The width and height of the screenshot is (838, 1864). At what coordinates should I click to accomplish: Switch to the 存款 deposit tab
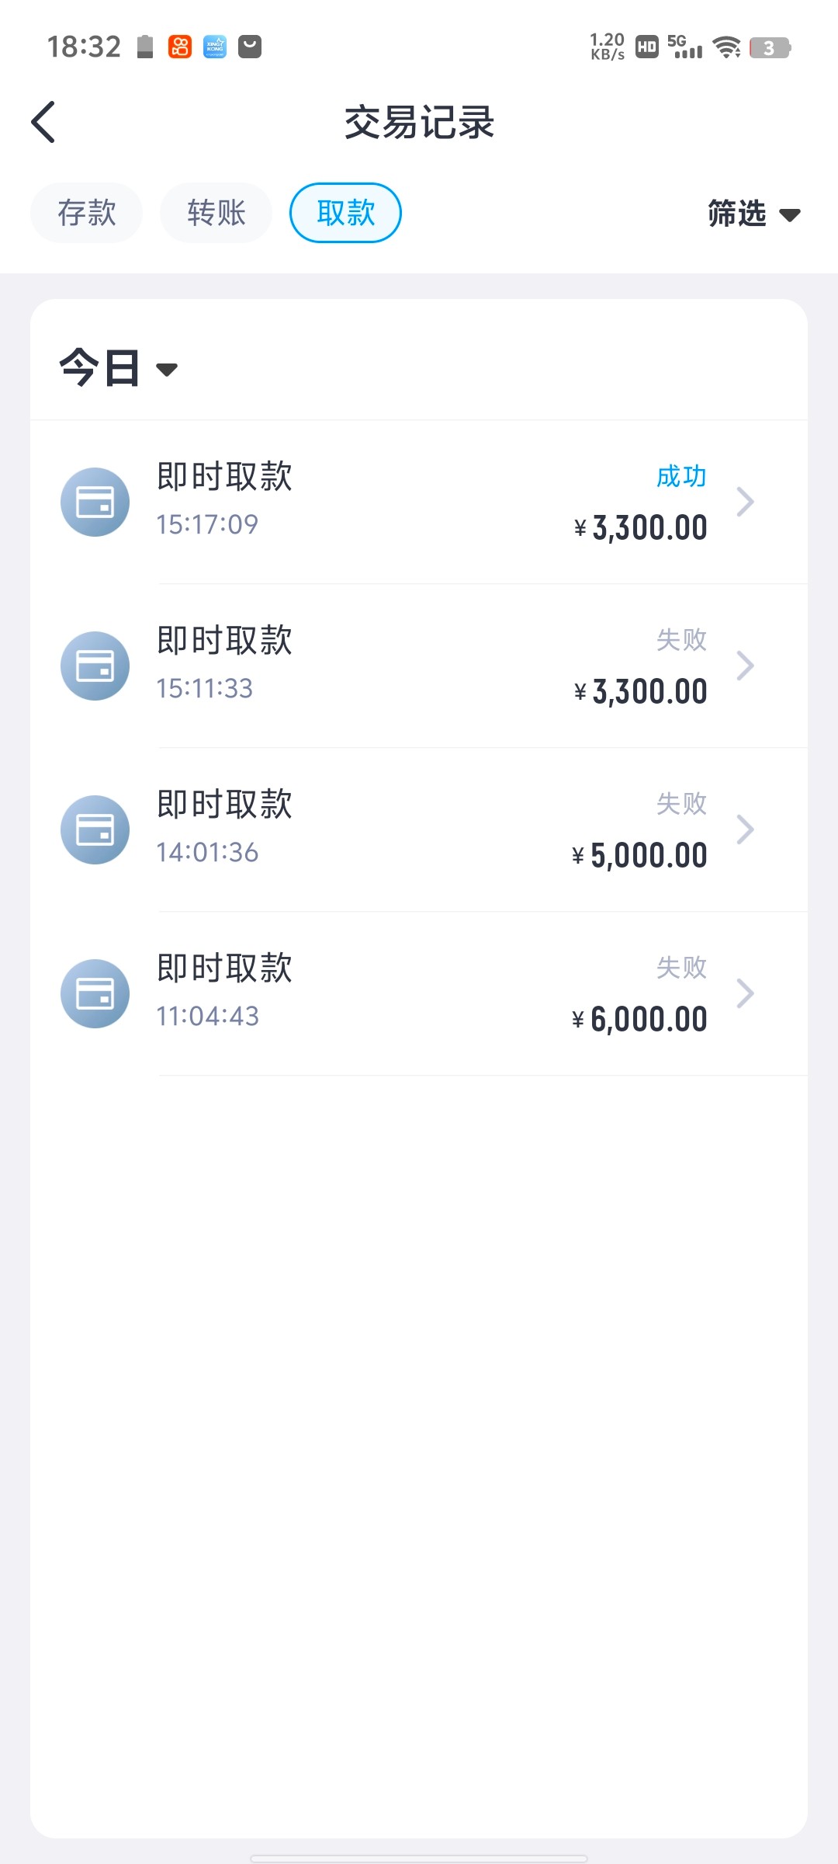tap(86, 213)
